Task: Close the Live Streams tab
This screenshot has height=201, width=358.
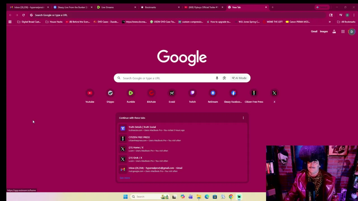Action: pos(135,7)
